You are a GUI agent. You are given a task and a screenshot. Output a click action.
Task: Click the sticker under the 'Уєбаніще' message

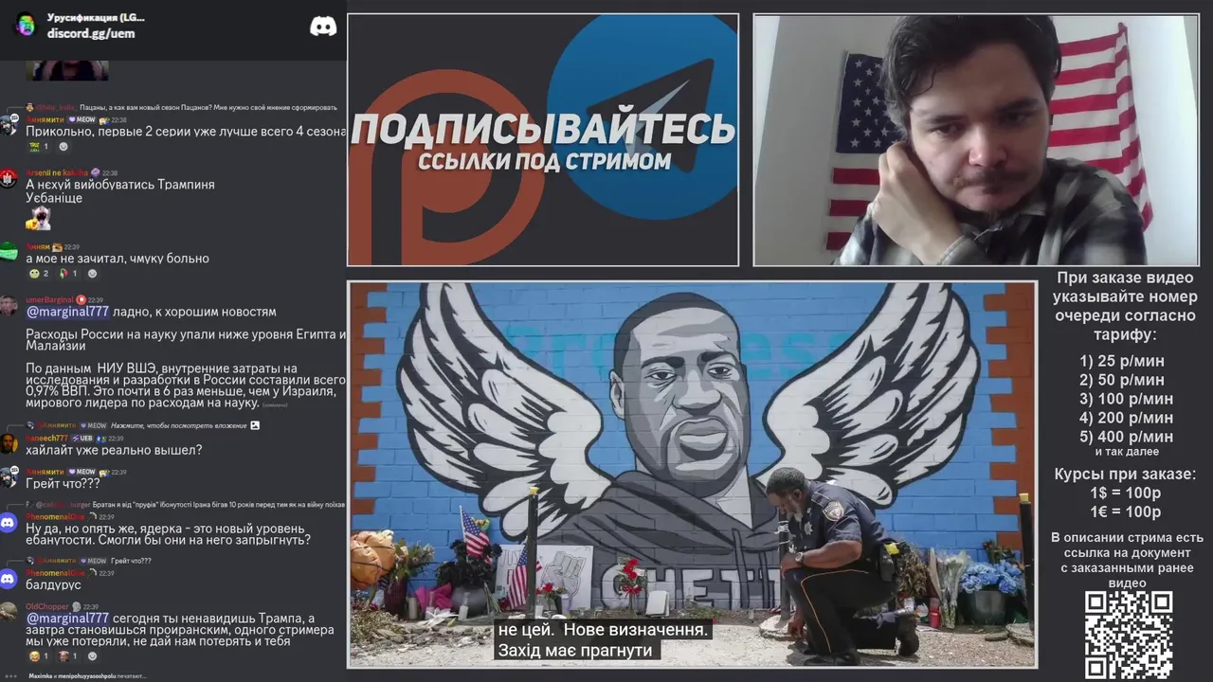[x=39, y=219]
